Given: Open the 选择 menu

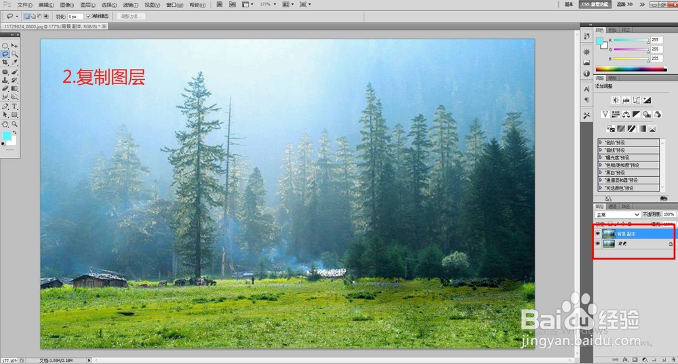Looking at the screenshot, I should click(109, 5).
